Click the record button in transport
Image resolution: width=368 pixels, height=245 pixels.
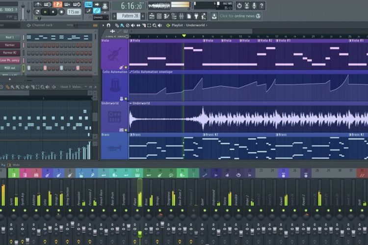62,12
